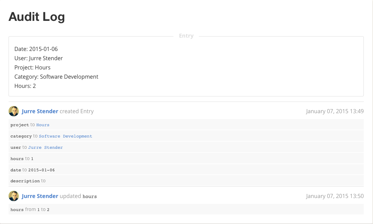Click the hours from 1 to 2 row
This screenshot has width=373, height=224.
tap(186, 209)
